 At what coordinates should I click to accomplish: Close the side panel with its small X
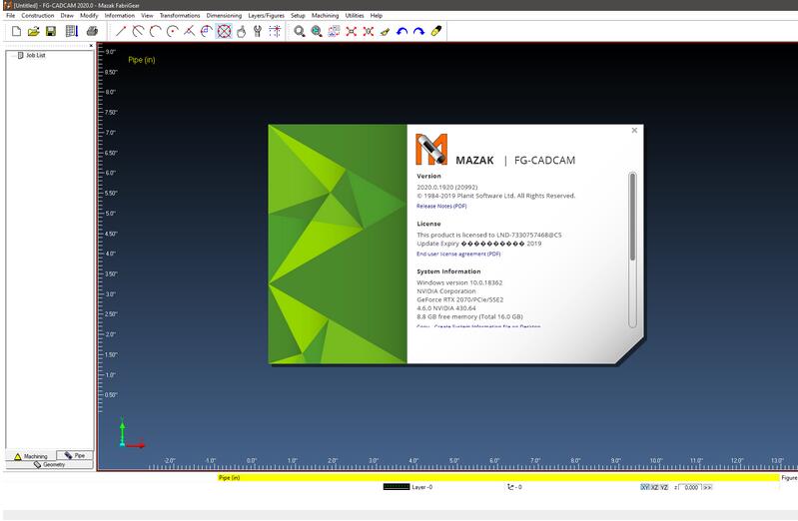pyautogui.click(x=91, y=46)
